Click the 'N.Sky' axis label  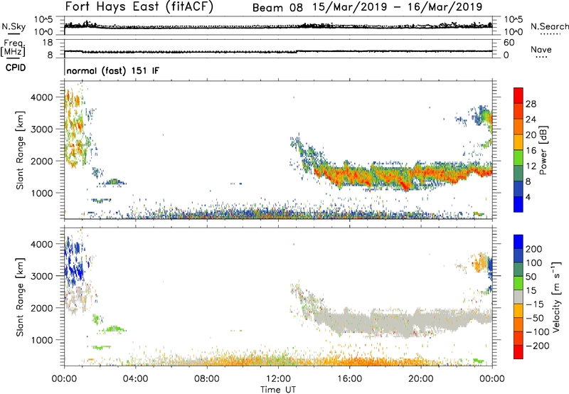[x=14, y=26]
